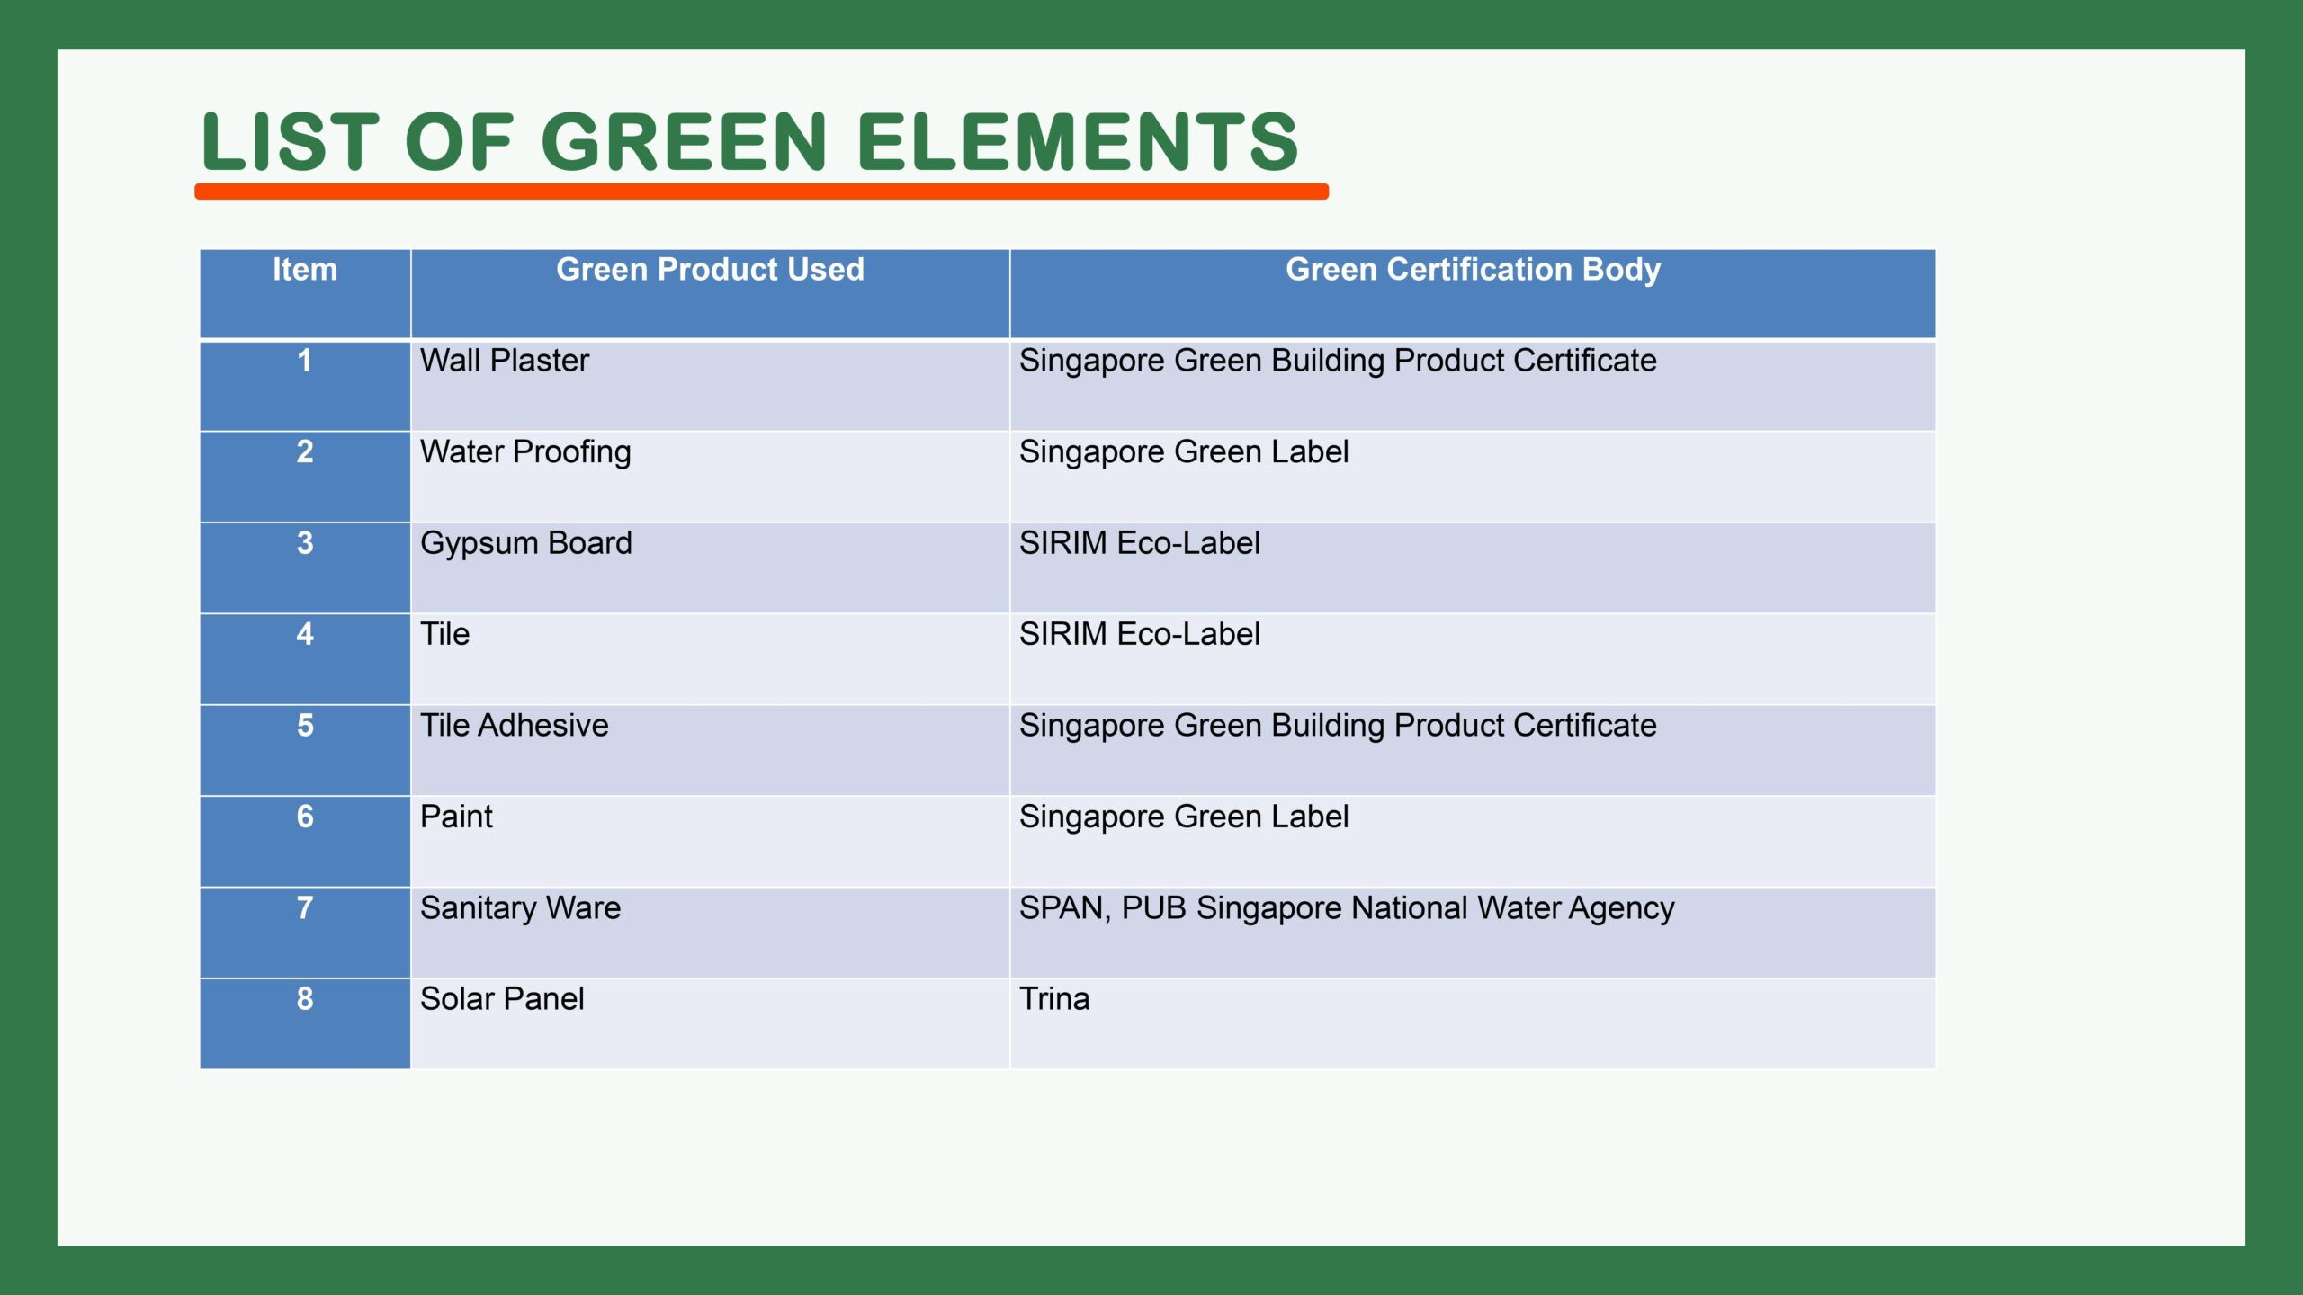Click SIRIM Eco-Label in Gypsum Board row

[x=1139, y=543]
